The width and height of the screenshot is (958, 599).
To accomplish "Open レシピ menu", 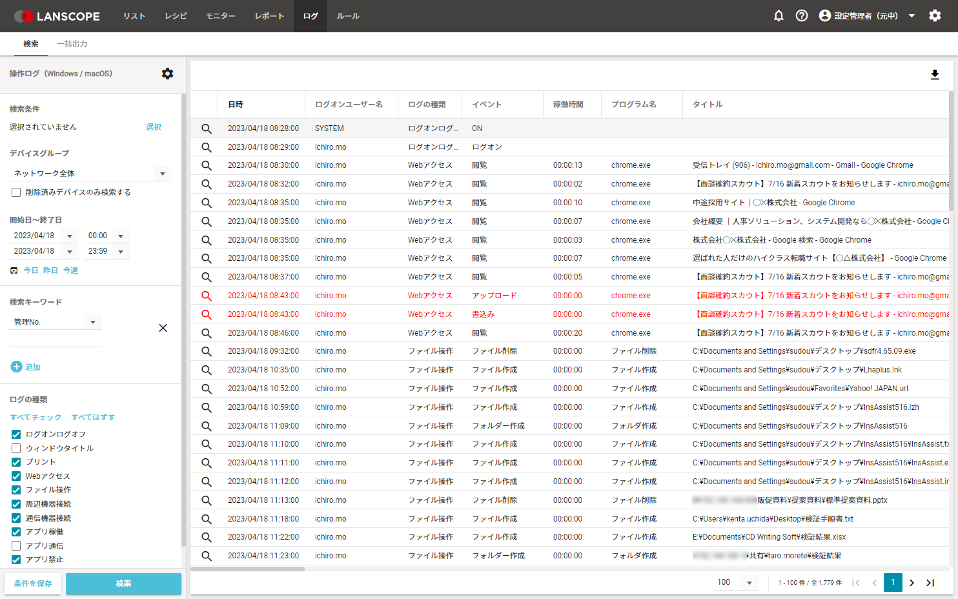I will click(176, 16).
